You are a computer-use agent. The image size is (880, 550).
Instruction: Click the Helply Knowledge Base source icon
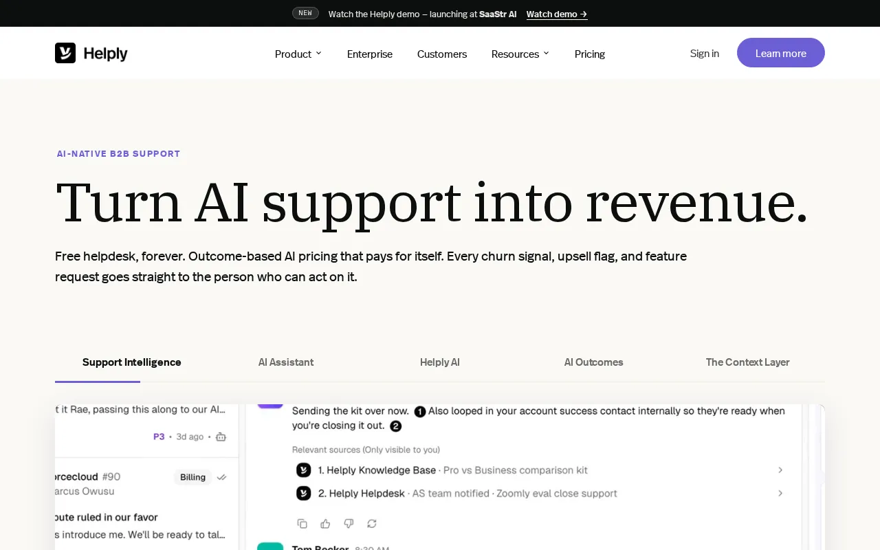point(303,470)
